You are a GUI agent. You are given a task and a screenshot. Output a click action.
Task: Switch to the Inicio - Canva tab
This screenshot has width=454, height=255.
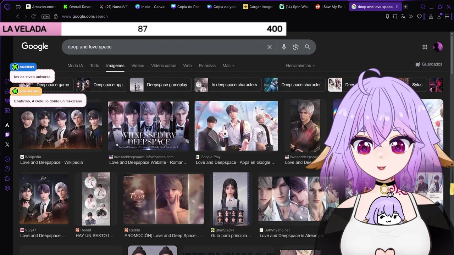[x=149, y=7]
